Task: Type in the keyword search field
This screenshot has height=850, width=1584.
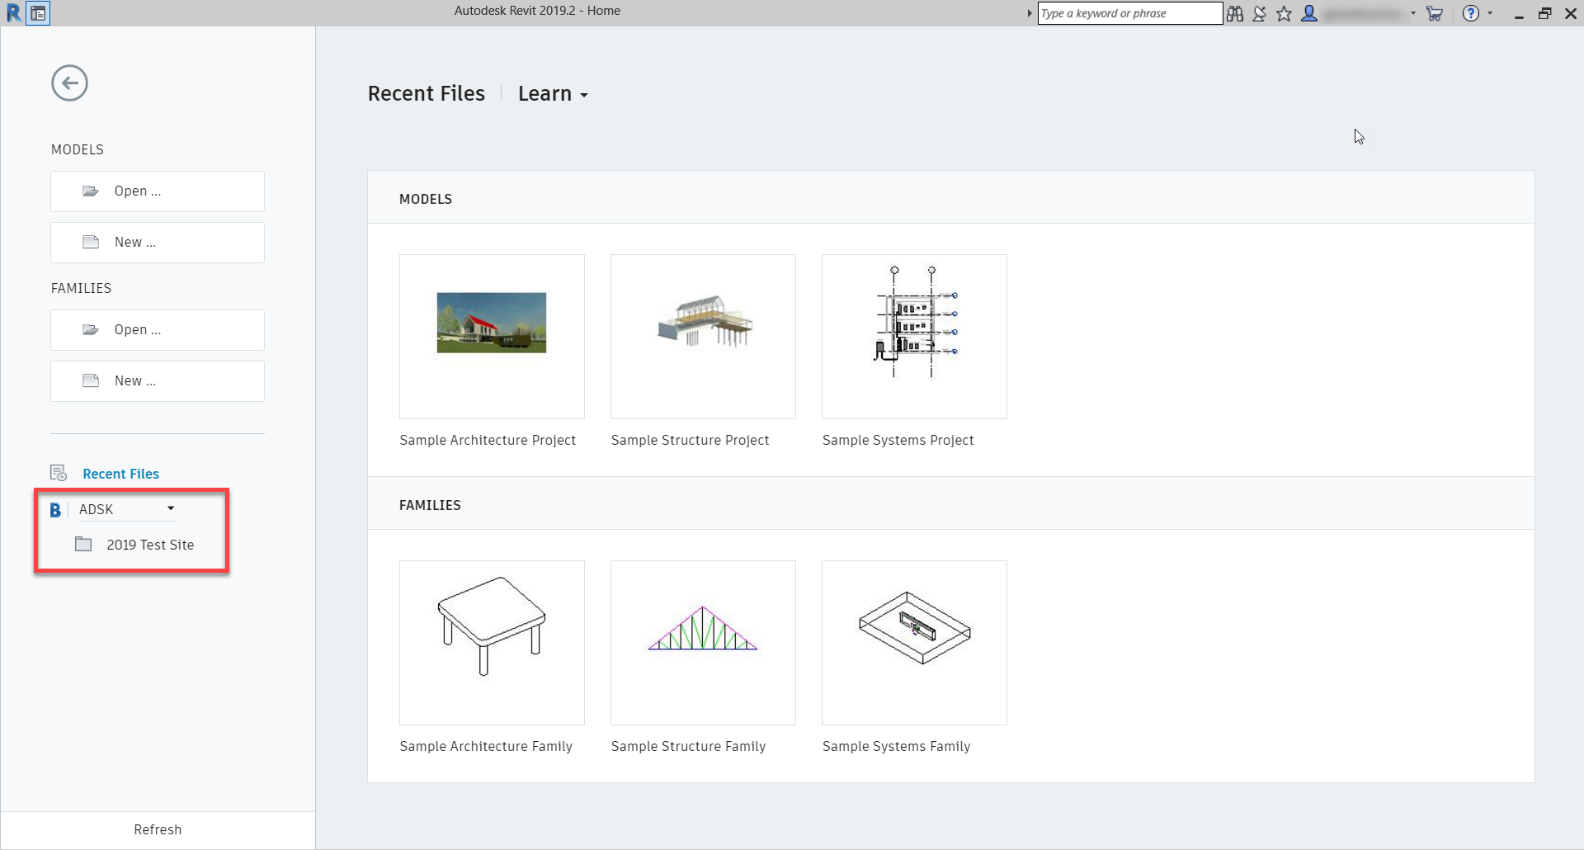Action: click(x=1130, y=13)
